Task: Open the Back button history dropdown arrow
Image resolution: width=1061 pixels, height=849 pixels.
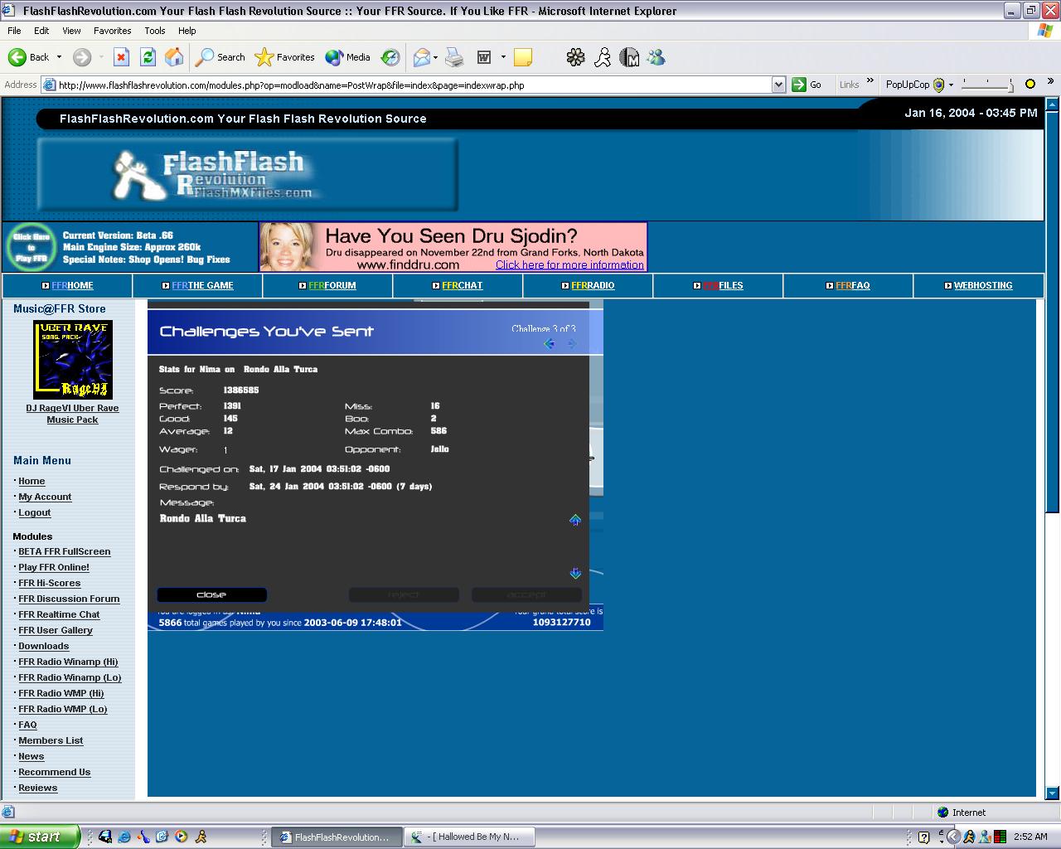Action: coord(59,57)
